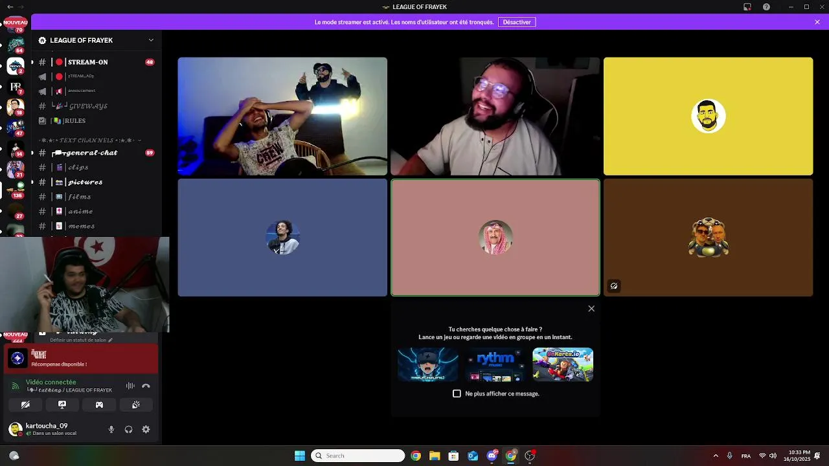Collapse the TEXT CHANNELS category
The image size is (829, 466).
point(89,140)
